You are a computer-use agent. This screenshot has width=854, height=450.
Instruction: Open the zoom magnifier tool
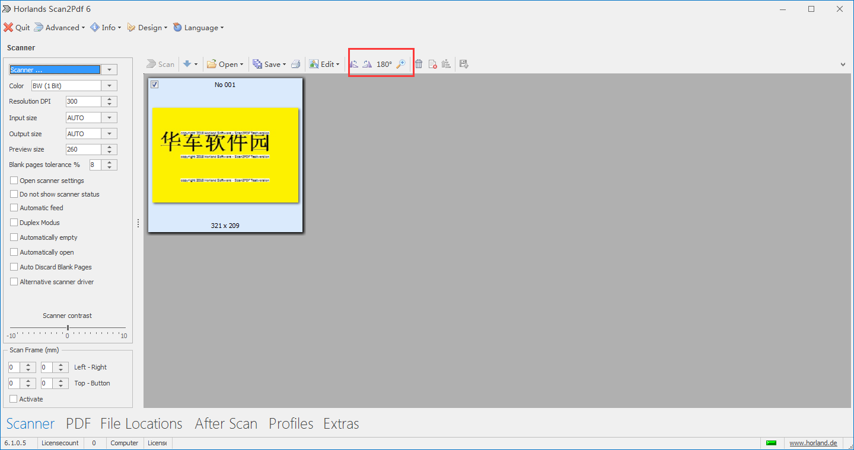tap(402, 63)
